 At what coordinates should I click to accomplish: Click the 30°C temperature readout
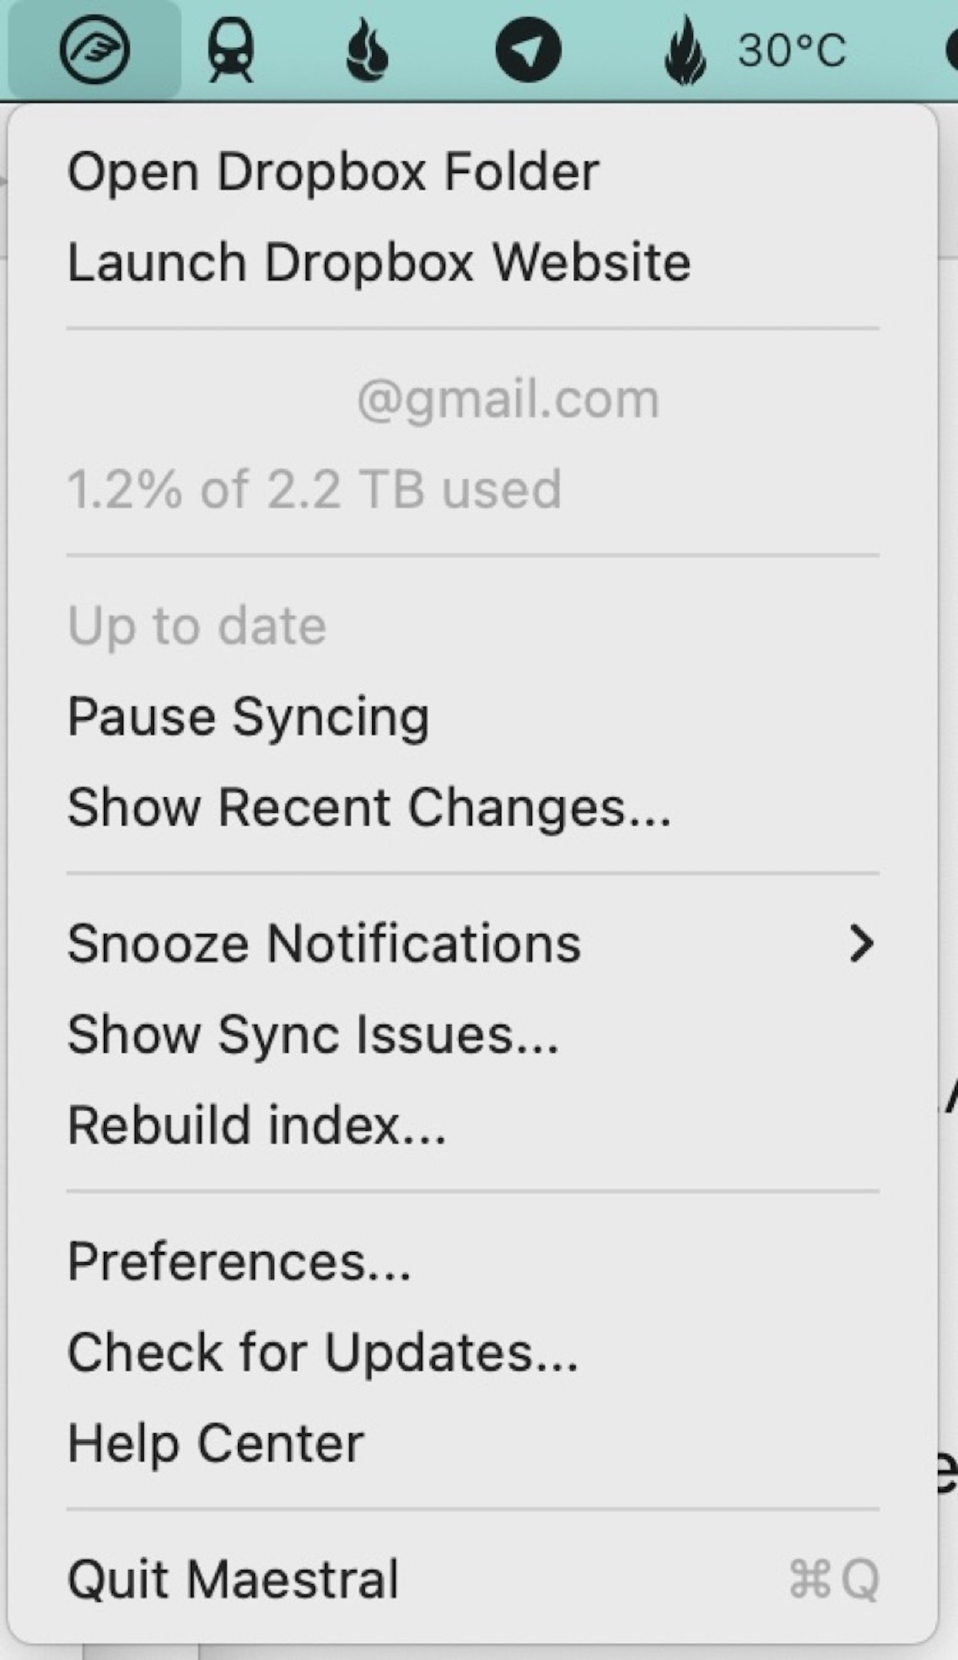pos(792,50)
